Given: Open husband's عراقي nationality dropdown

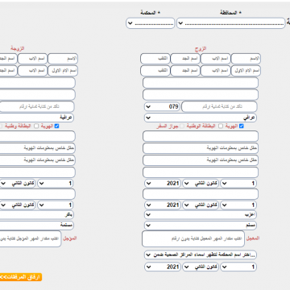Looking at the screenshot, I should [201, 118].
